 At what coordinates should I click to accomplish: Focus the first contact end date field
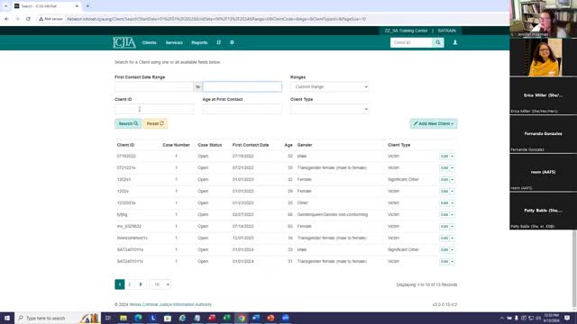coord(243,86)
